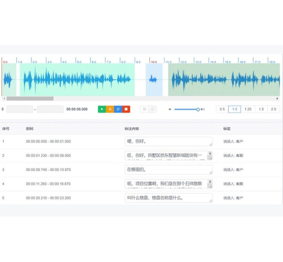Click the row 3 annotation text box

(x=168, y=170)
